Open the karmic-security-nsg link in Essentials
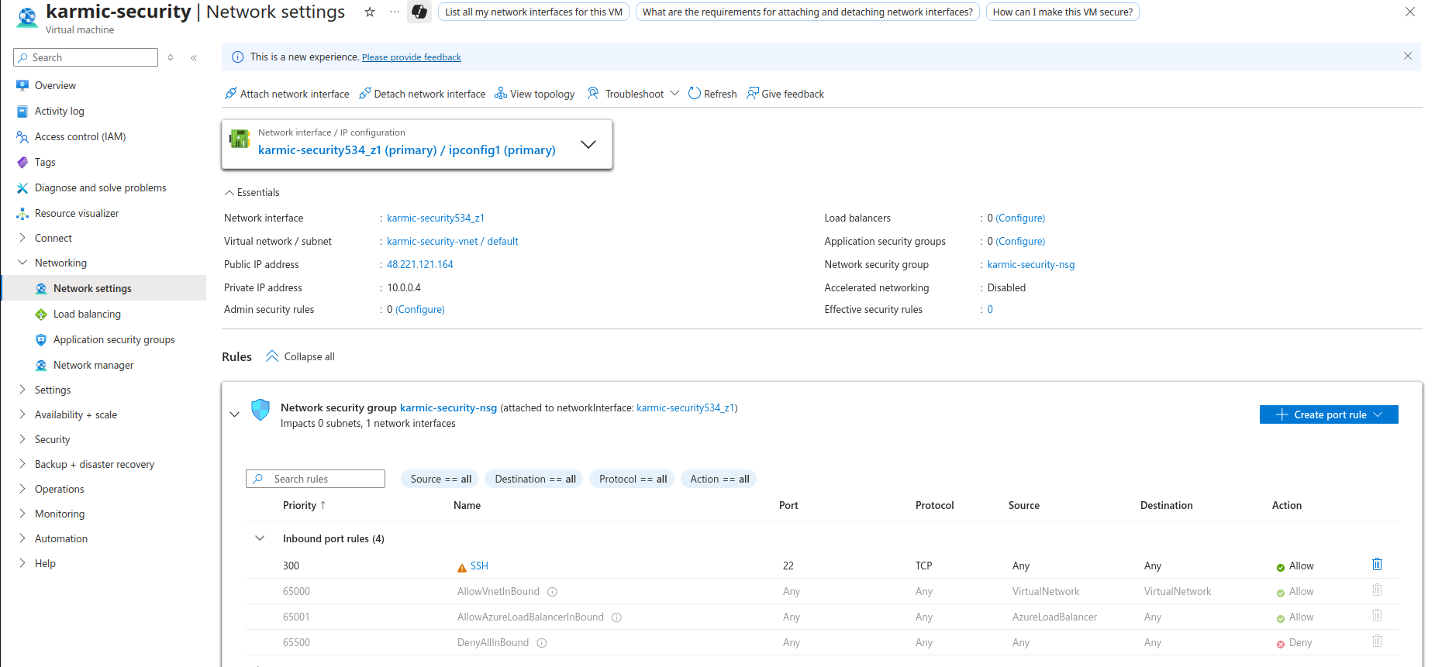The image size is (1435, 667). [1031, 264]
